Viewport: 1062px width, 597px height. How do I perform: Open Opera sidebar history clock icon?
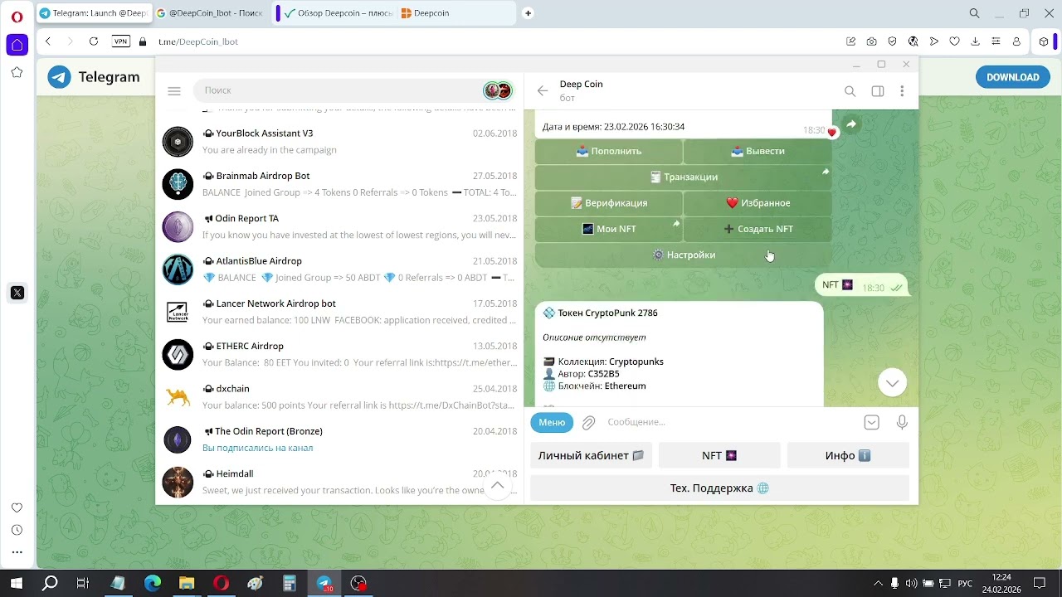point(17,530)
